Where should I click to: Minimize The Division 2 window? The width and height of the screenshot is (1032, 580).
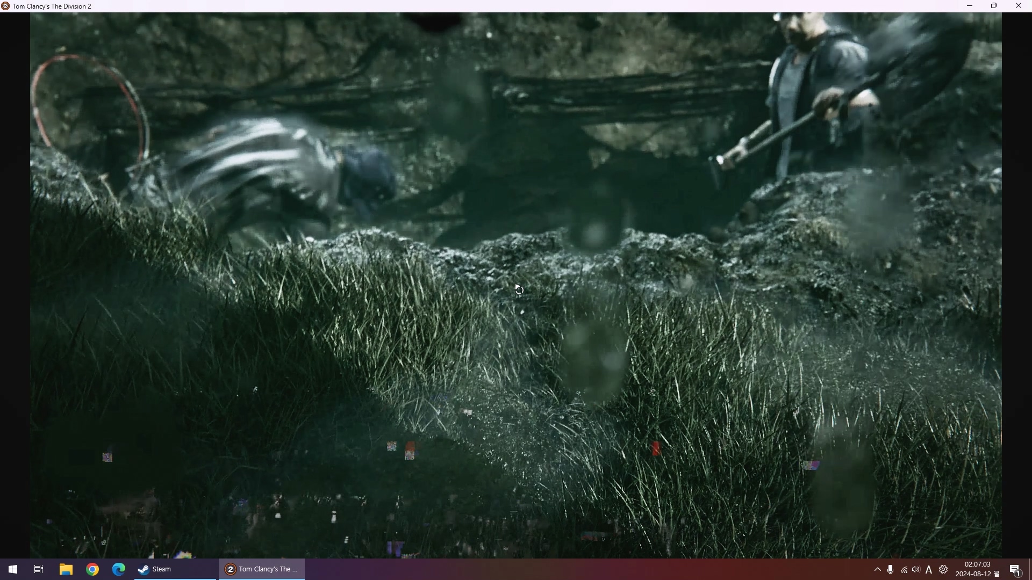[970, 6]
